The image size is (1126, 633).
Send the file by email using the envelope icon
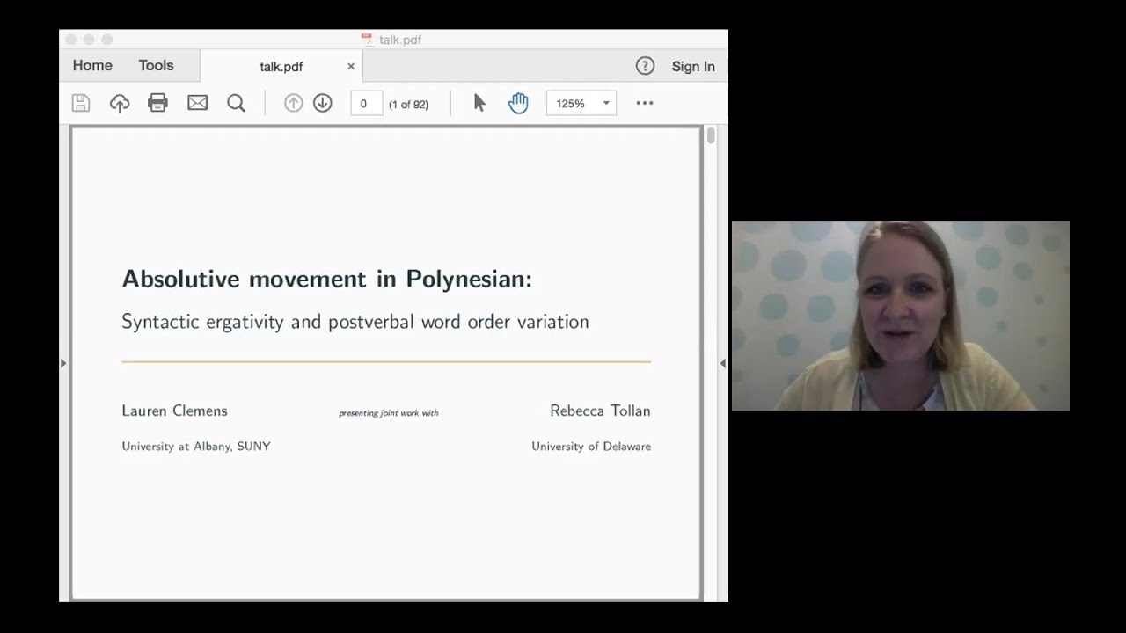coord(197,103)
